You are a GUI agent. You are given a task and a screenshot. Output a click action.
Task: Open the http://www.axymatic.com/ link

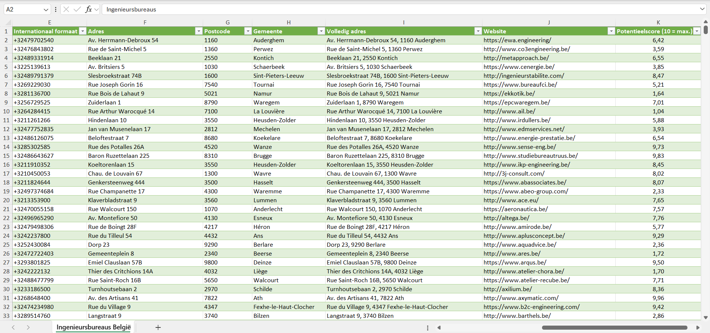[x=521, y=298]
